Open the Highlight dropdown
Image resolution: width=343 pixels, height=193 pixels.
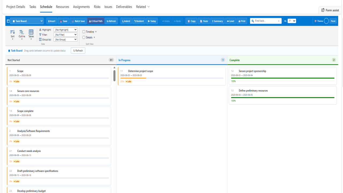(x=66, y=30)
